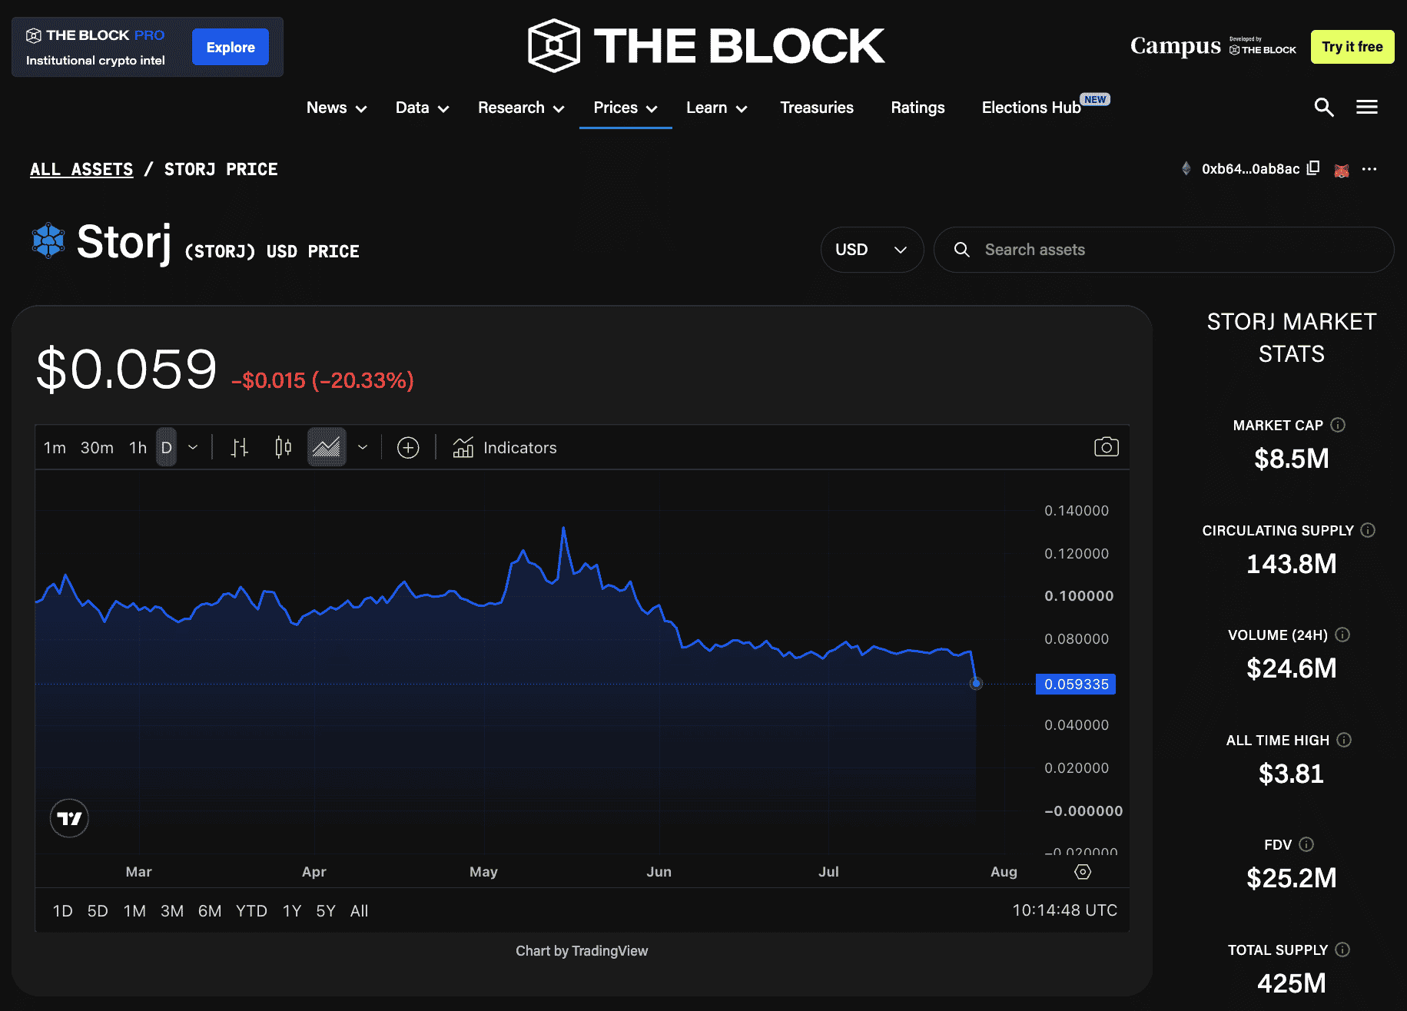Expand the chart interval dropdown next to D
Screen dimensions: 1407x1011
pos(193,447)
